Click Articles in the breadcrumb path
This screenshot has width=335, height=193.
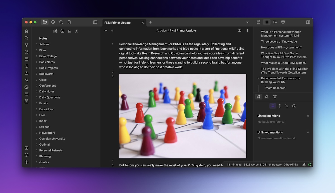[x=162, y=31]
